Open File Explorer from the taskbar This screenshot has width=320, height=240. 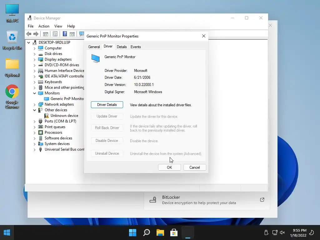(160, 232)
